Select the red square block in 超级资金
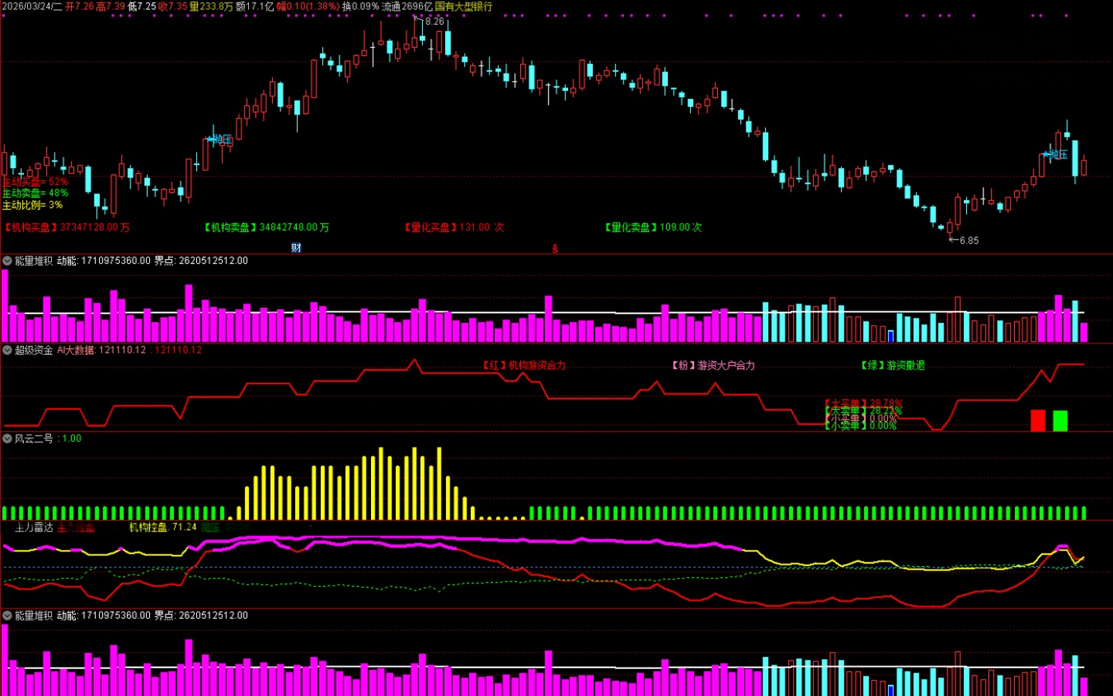1113x696 pixels. (x=1037, y=420)
